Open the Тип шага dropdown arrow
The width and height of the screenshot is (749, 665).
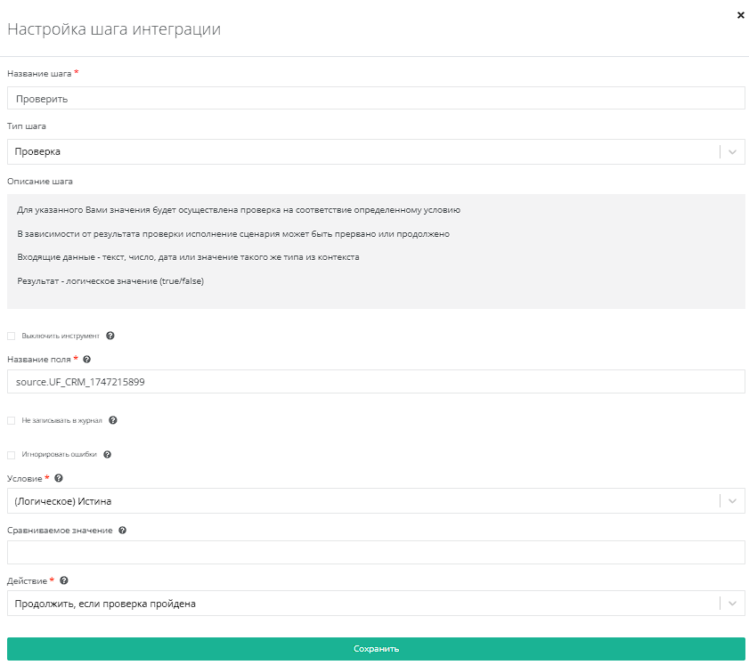tap(733, 152)
